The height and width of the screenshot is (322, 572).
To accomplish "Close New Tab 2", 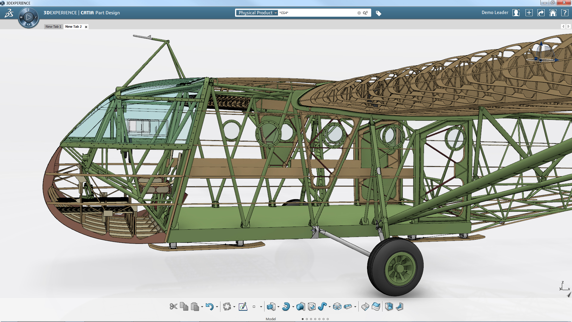I will tap(86, 27).
